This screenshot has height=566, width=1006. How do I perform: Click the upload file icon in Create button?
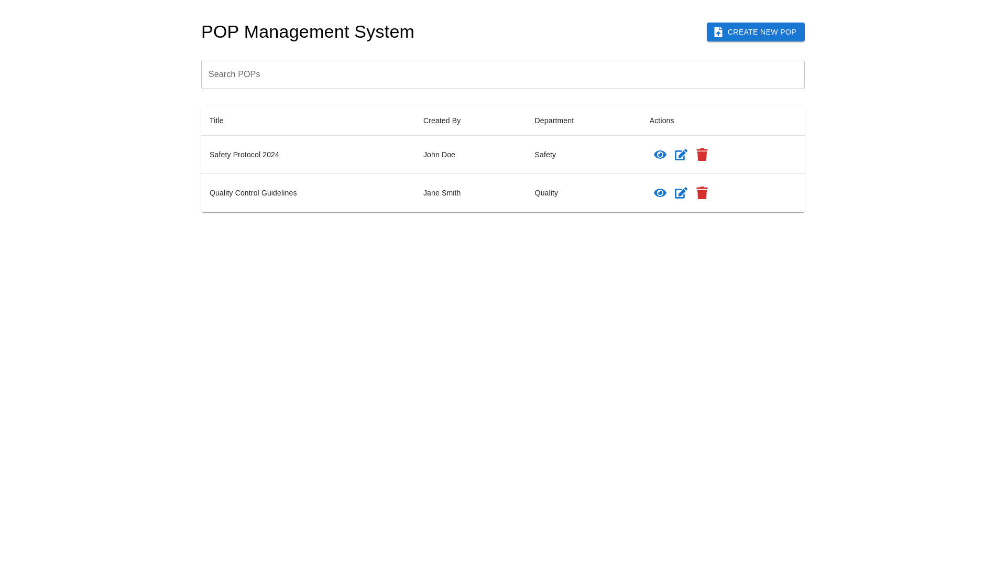pyautogui.click(x=718, y=32)
